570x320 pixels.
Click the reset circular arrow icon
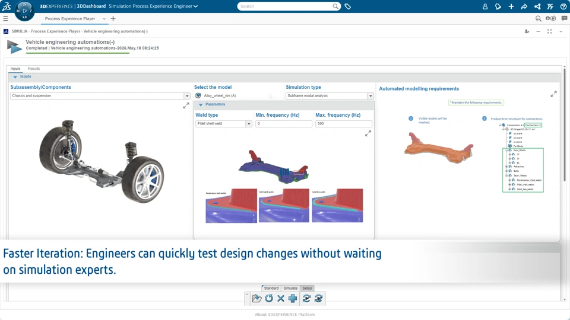[x=269, y=298]
